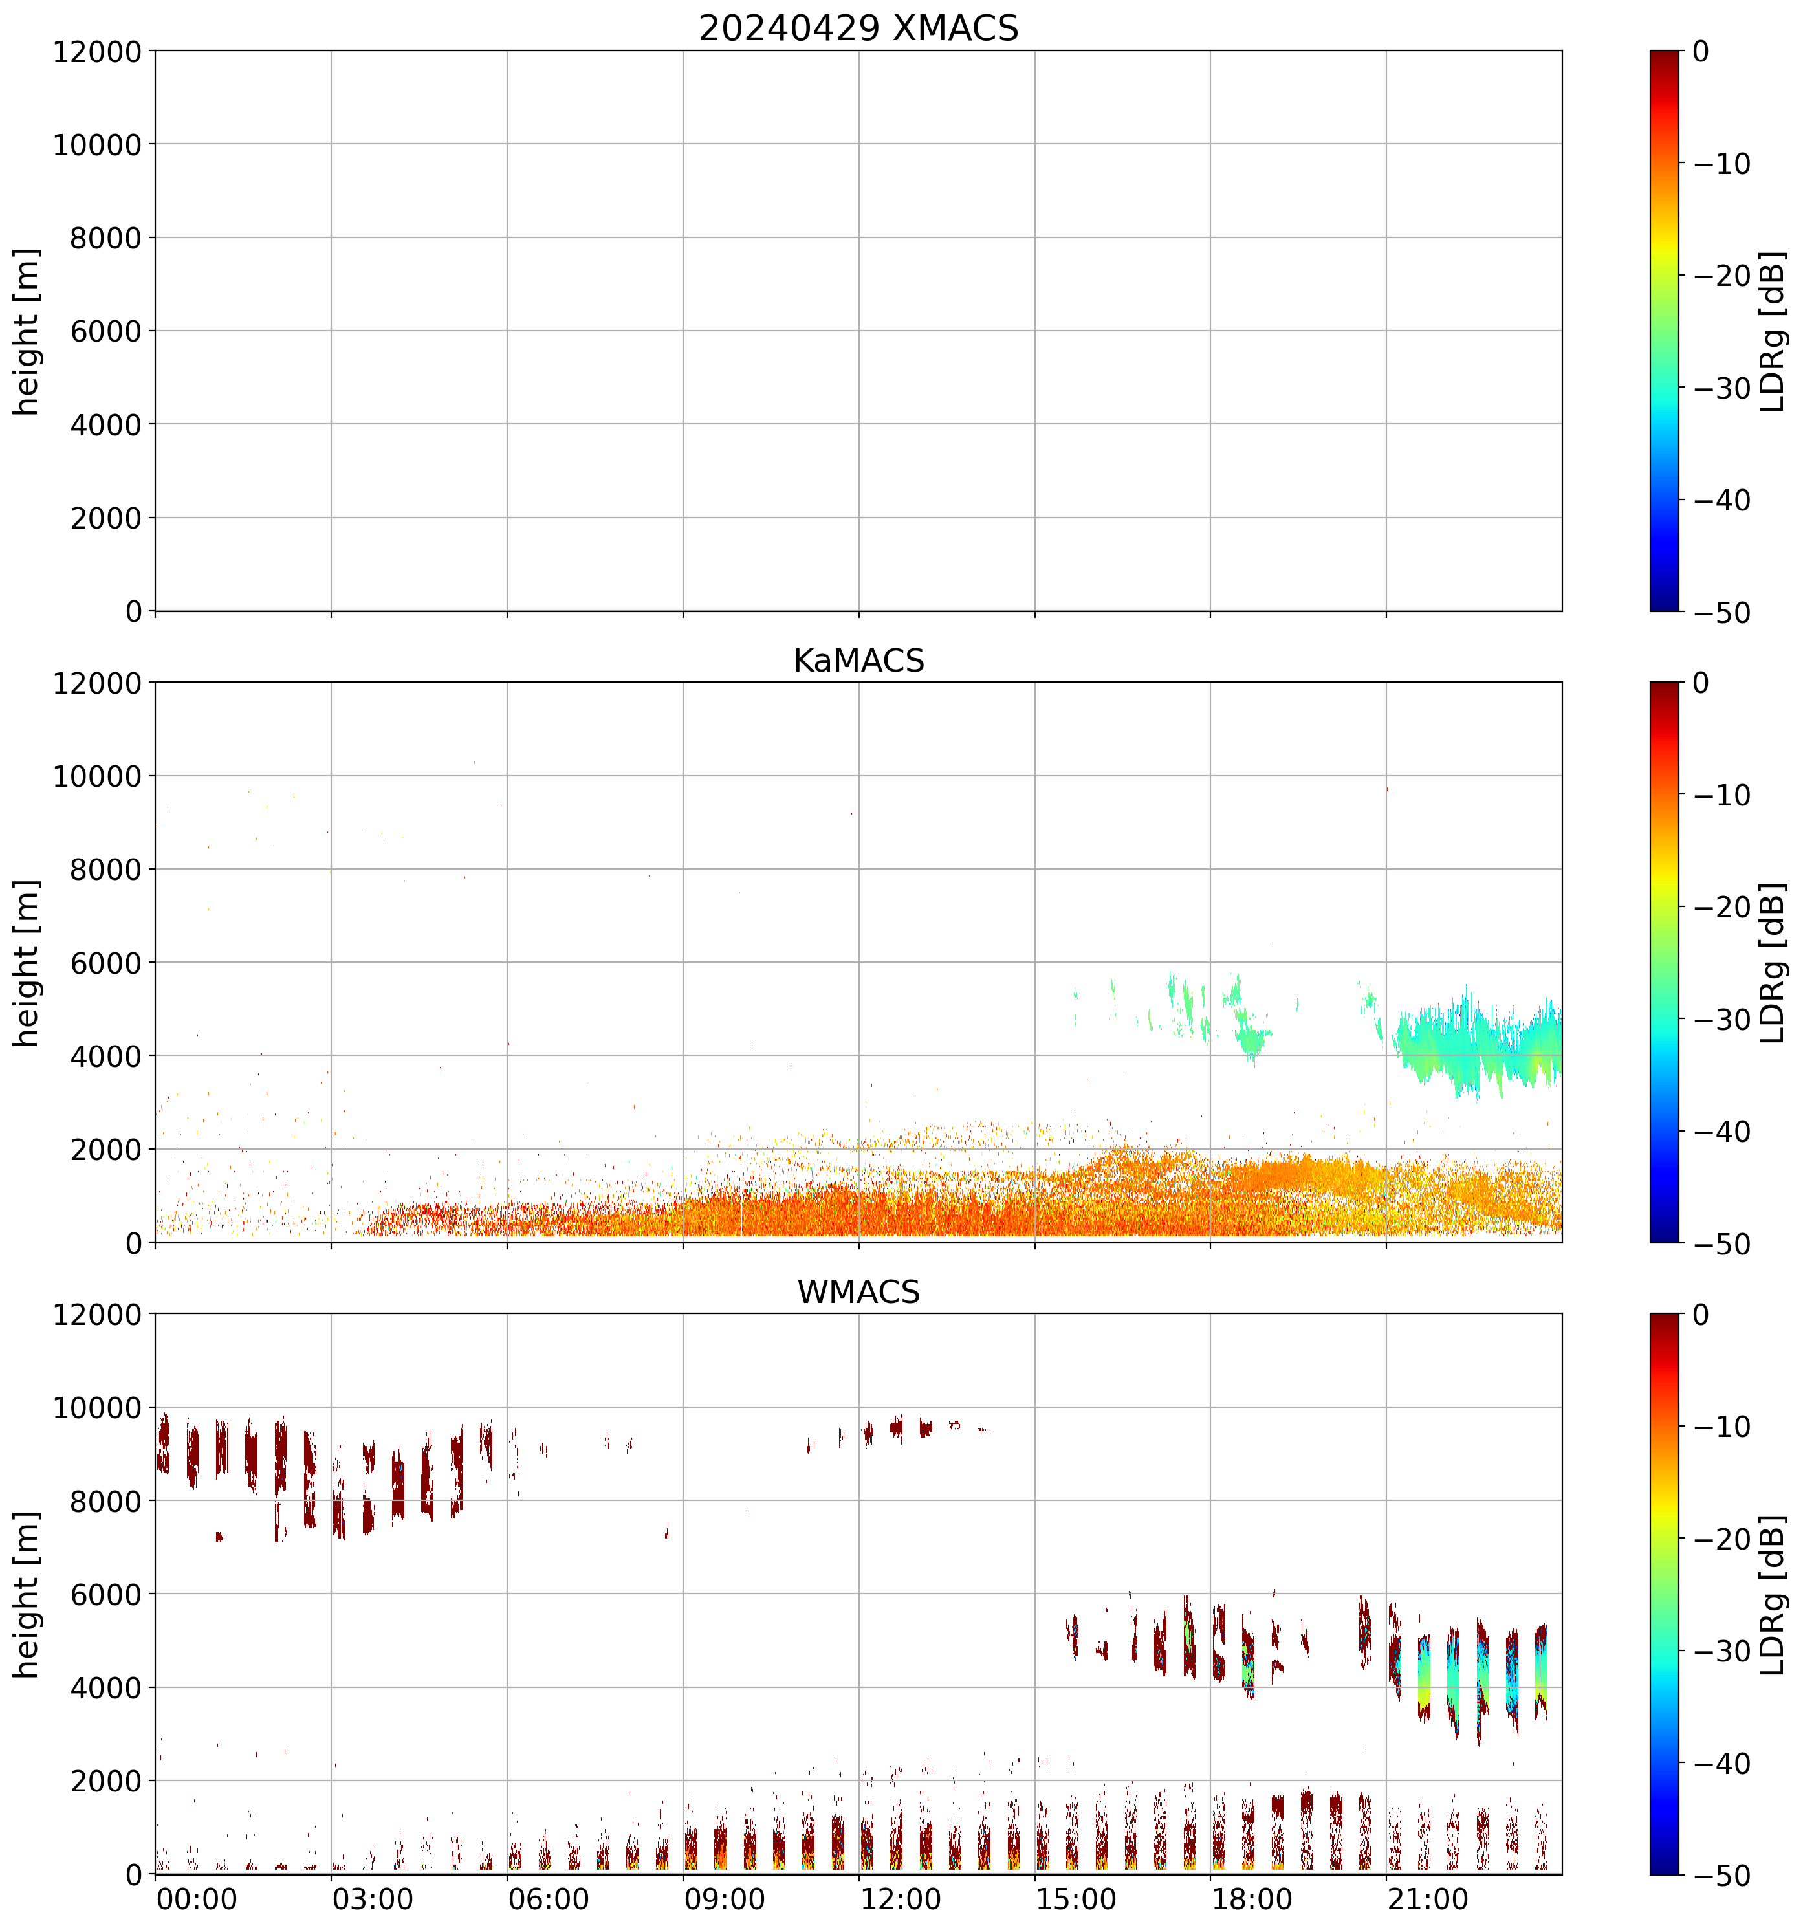This screenshot has height=1928, width=1803.
Task: Click the 10000 tick label on the WMACS axis
Action: tap(97, 1407)
